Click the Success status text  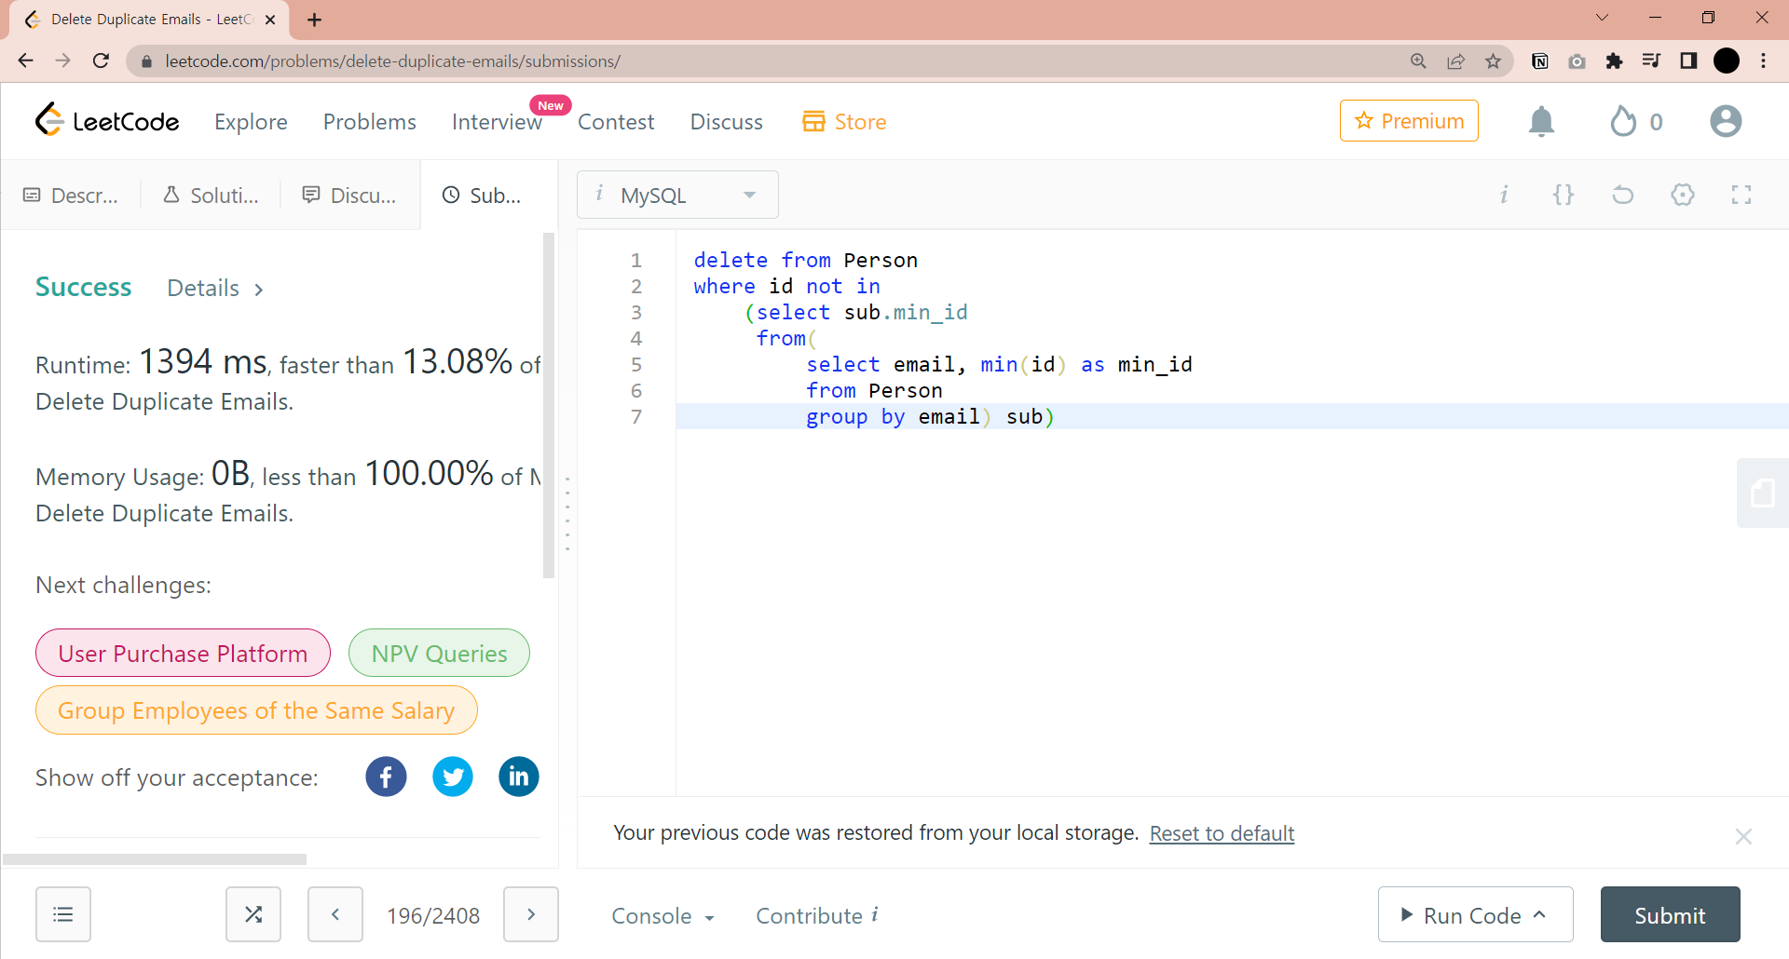83,287
